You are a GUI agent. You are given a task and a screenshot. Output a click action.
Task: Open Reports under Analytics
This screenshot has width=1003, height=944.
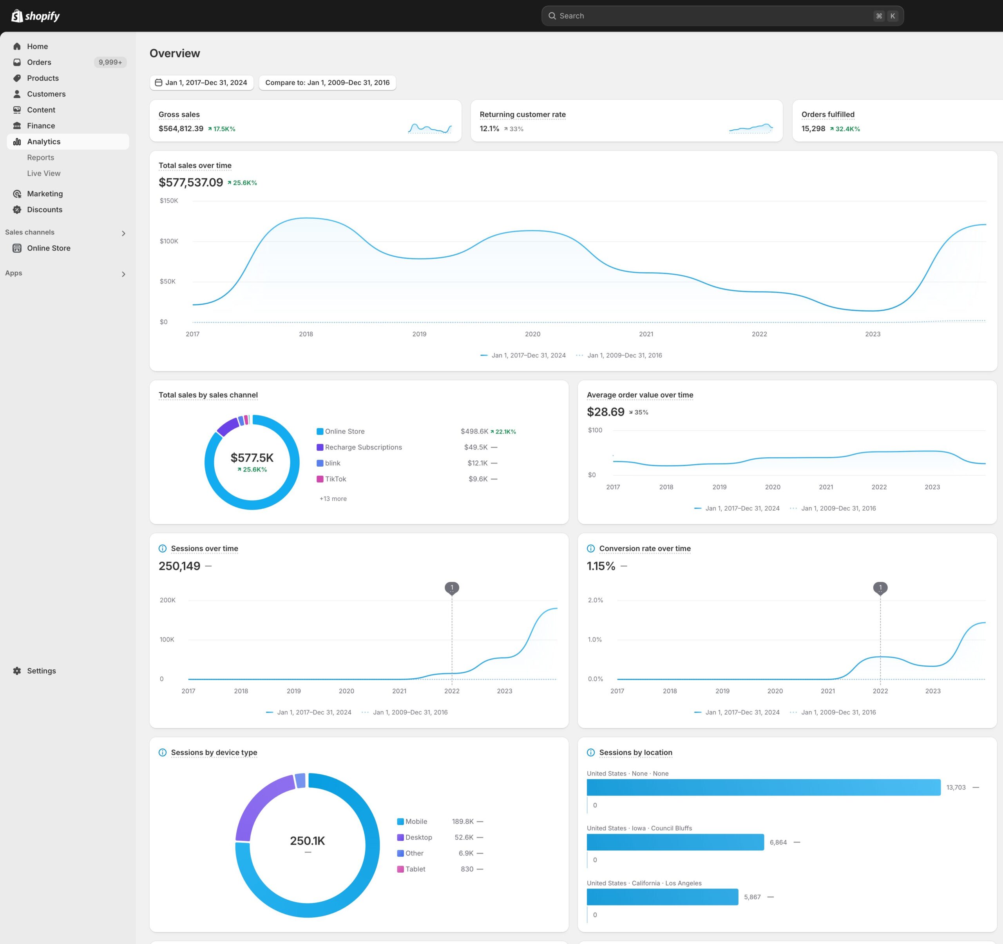pyautogui.click(x=40, y=158)
